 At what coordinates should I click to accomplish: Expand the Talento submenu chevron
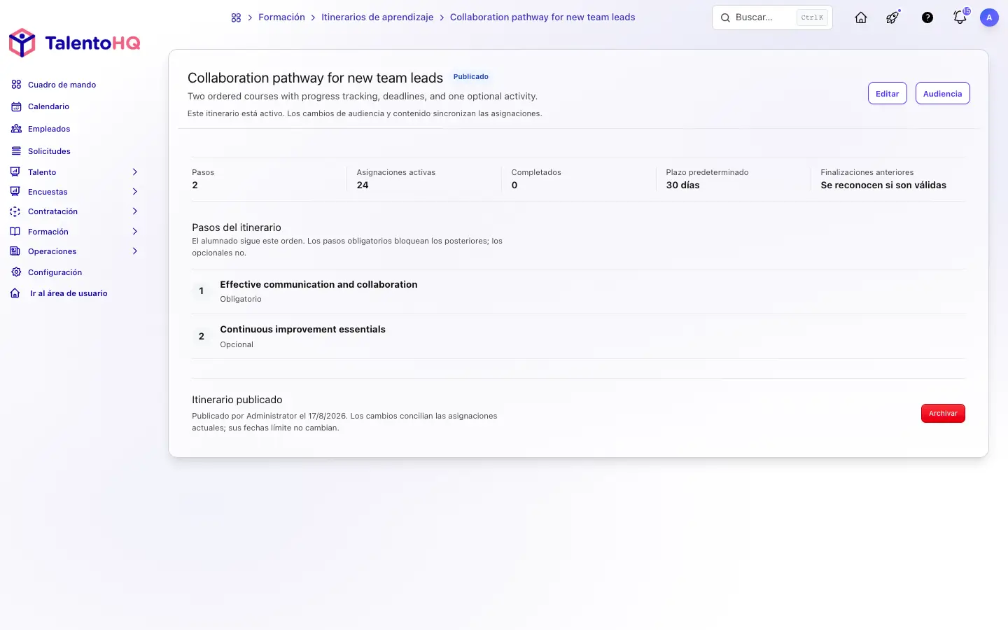(135, 172)
